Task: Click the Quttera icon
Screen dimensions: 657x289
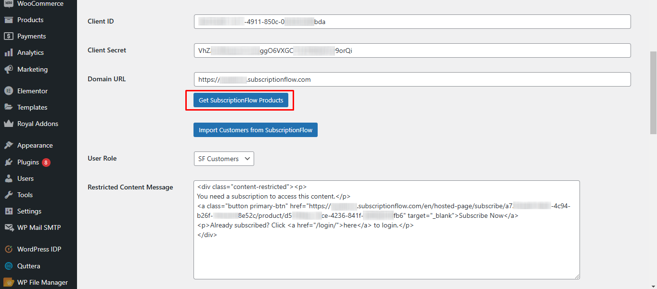Action: pyautogui.click(x=8, y=266)
